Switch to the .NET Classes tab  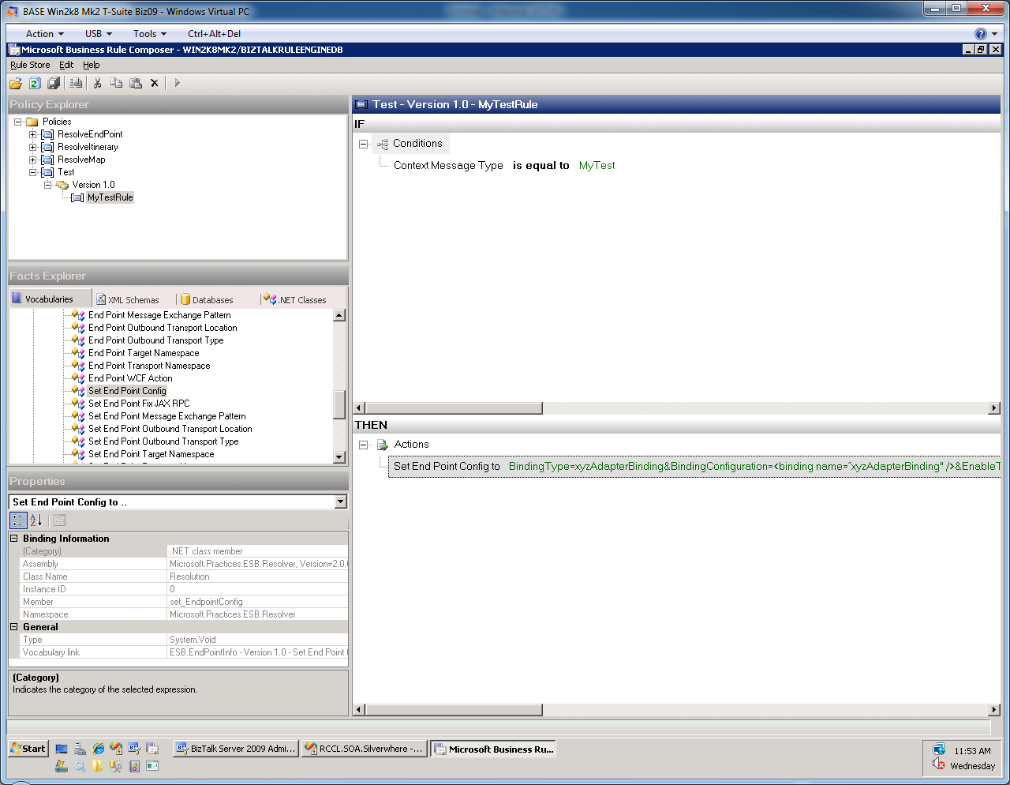pos(295,300)
